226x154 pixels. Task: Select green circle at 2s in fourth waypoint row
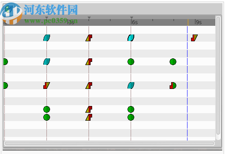click(x=47, y=109)
